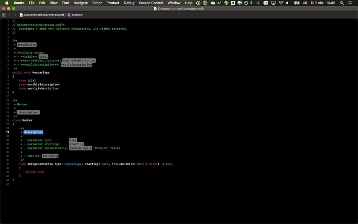Viewport: 358px width, 224px height.
Task: Click the globe menu bar icon
Action: point(205,3)
